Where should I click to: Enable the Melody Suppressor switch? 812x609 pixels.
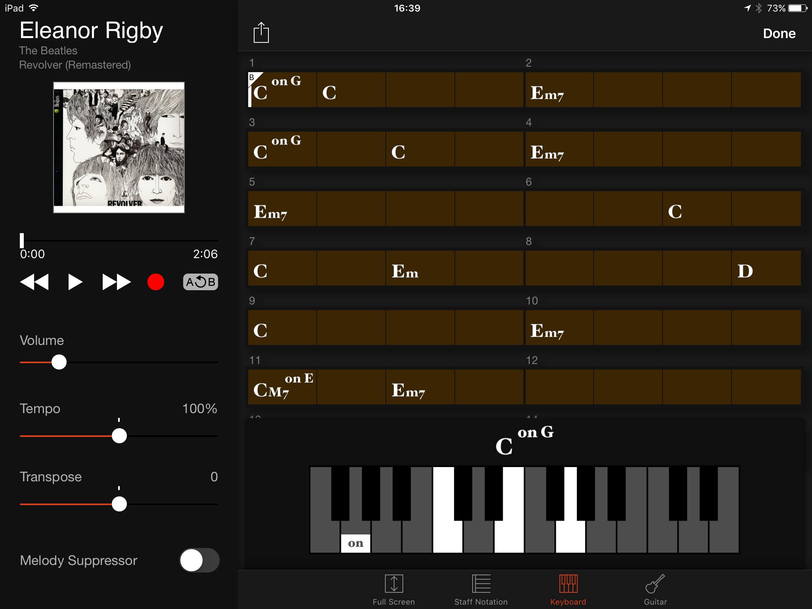pyautogui.click(x=199, y=560)
